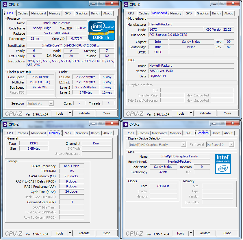Click Close button in Graphics window

[x=227, y=233]
